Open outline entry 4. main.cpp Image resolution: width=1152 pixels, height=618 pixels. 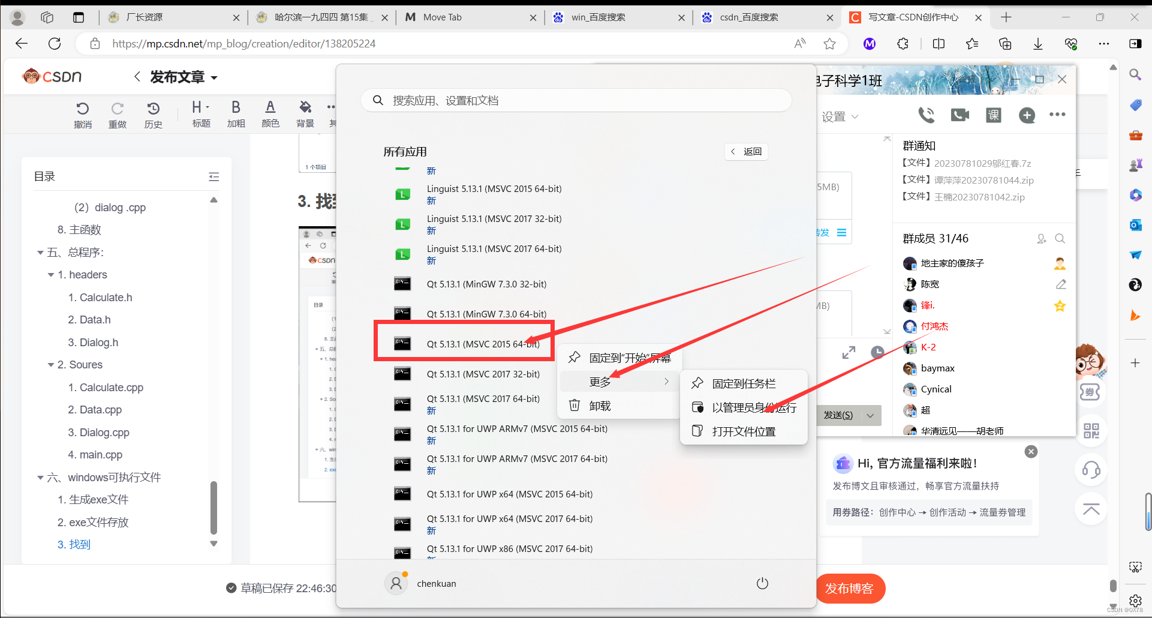point(95,455)
